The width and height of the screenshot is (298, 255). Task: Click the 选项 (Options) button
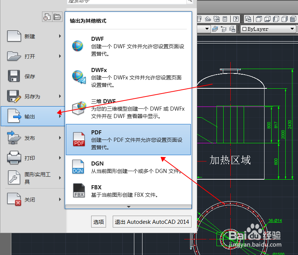99,222
